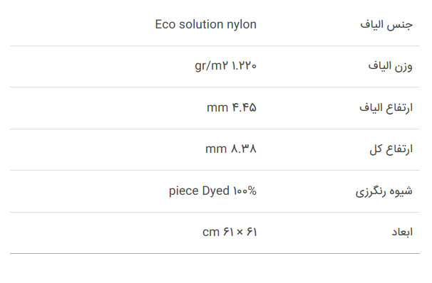Click the mm unit beside ۴.۴۵

click(217, 108)
